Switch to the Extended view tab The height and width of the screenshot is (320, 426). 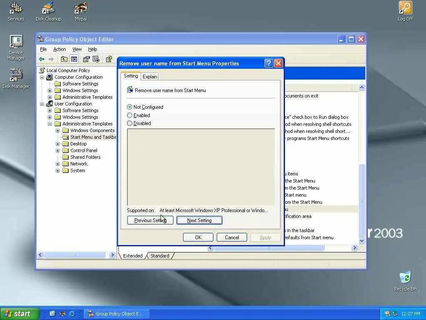coord(133,256)
